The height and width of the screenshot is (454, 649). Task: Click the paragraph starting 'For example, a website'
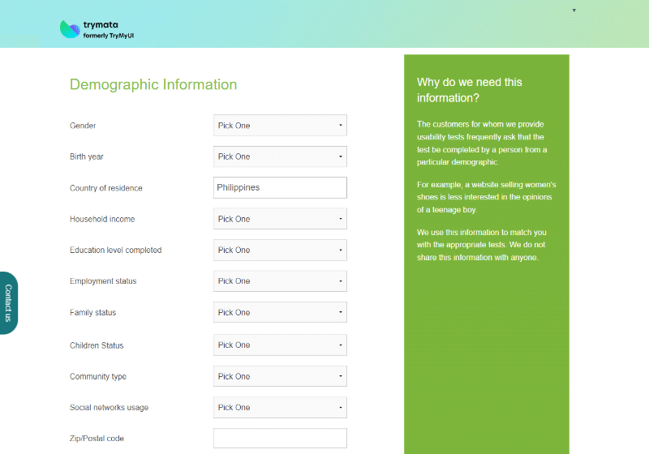coord(486,197)
